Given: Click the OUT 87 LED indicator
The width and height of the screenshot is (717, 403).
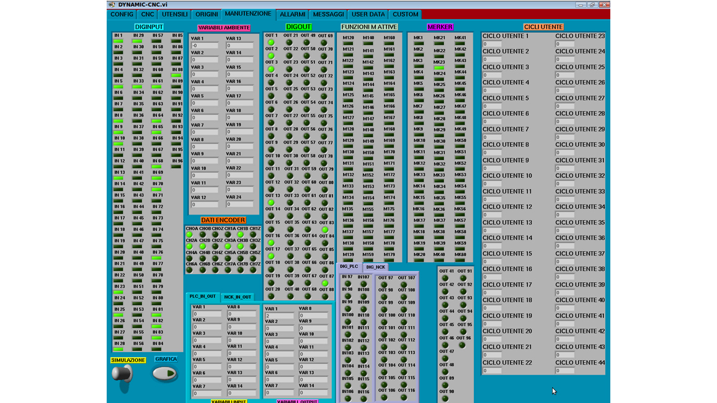Looking at the screenshot, I should (324, 283).
